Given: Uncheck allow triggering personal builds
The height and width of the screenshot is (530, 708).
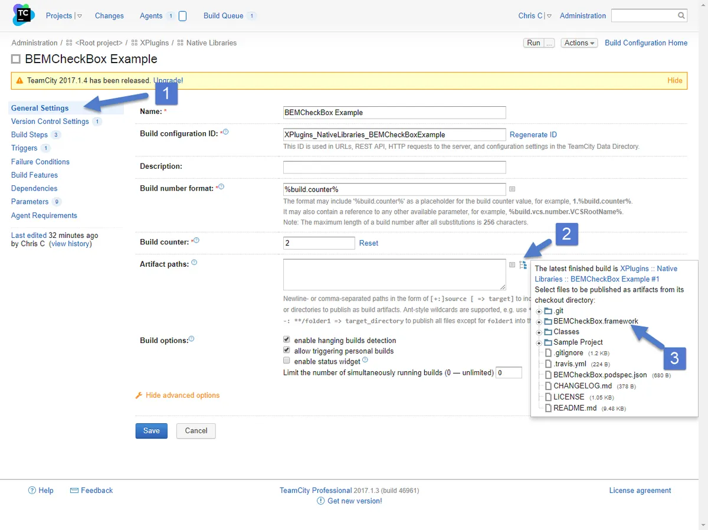Looking at the screenshot, I should 287,351.
